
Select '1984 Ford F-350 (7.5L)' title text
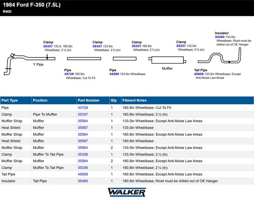pyautogui.click(x=32, y=5)
